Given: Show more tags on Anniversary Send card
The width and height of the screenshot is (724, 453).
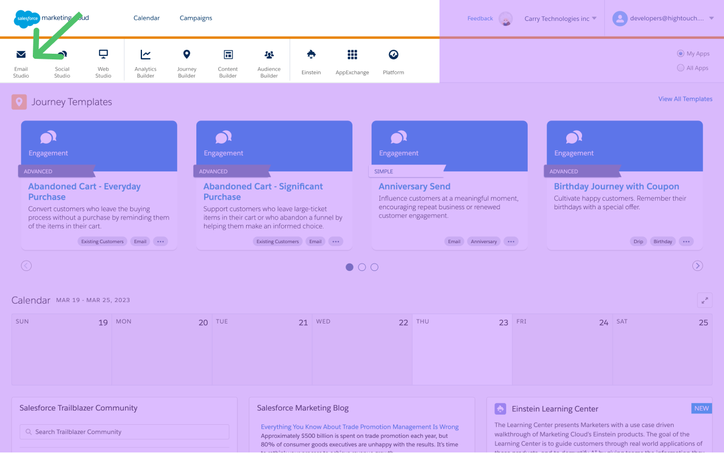Looking at the screenshot, I should 511,241.
